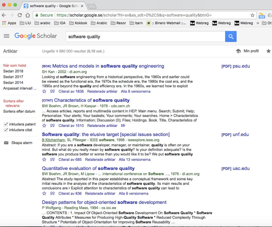Close the software quality browser tab

[82, 6]
